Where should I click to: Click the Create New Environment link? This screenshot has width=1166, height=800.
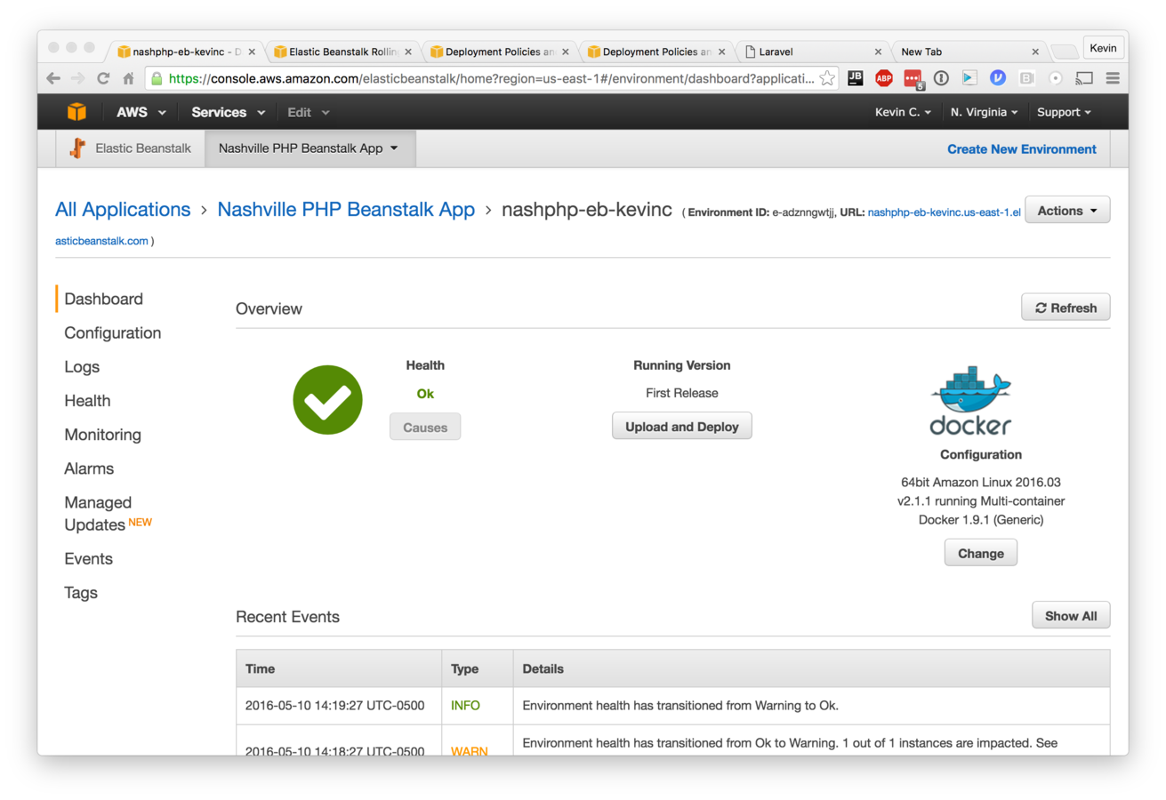coord(1022,148)
